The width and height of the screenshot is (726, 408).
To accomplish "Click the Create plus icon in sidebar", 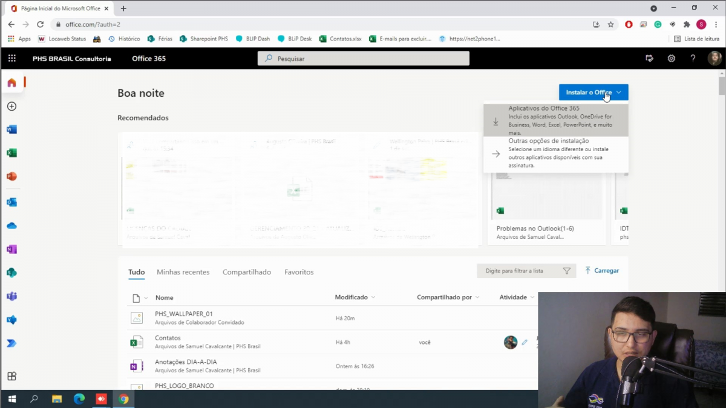I will [x=11, y=106].
